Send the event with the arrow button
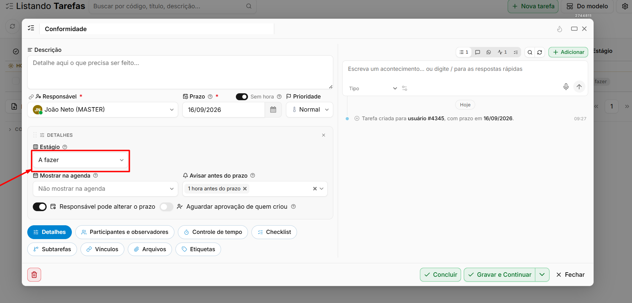The height and width of the screenshot is (303, 632). [x=579, y=87]
